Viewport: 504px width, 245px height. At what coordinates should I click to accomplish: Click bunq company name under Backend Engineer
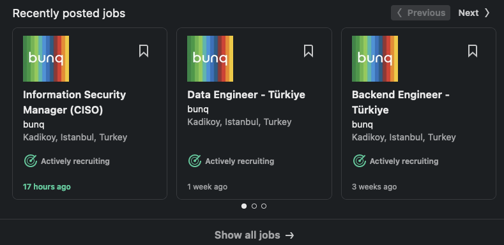[363, 124]
